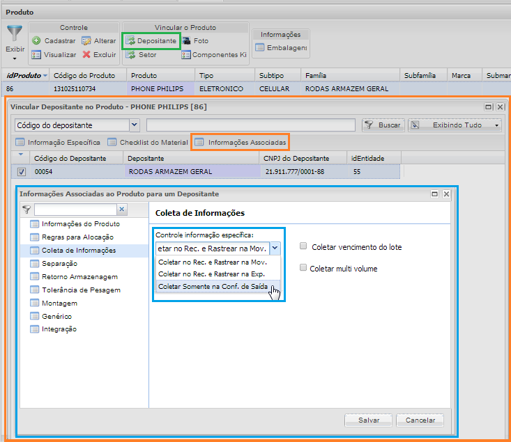Open Código do depositante combo arrow
511x442 pixels.
coord(135,125)
